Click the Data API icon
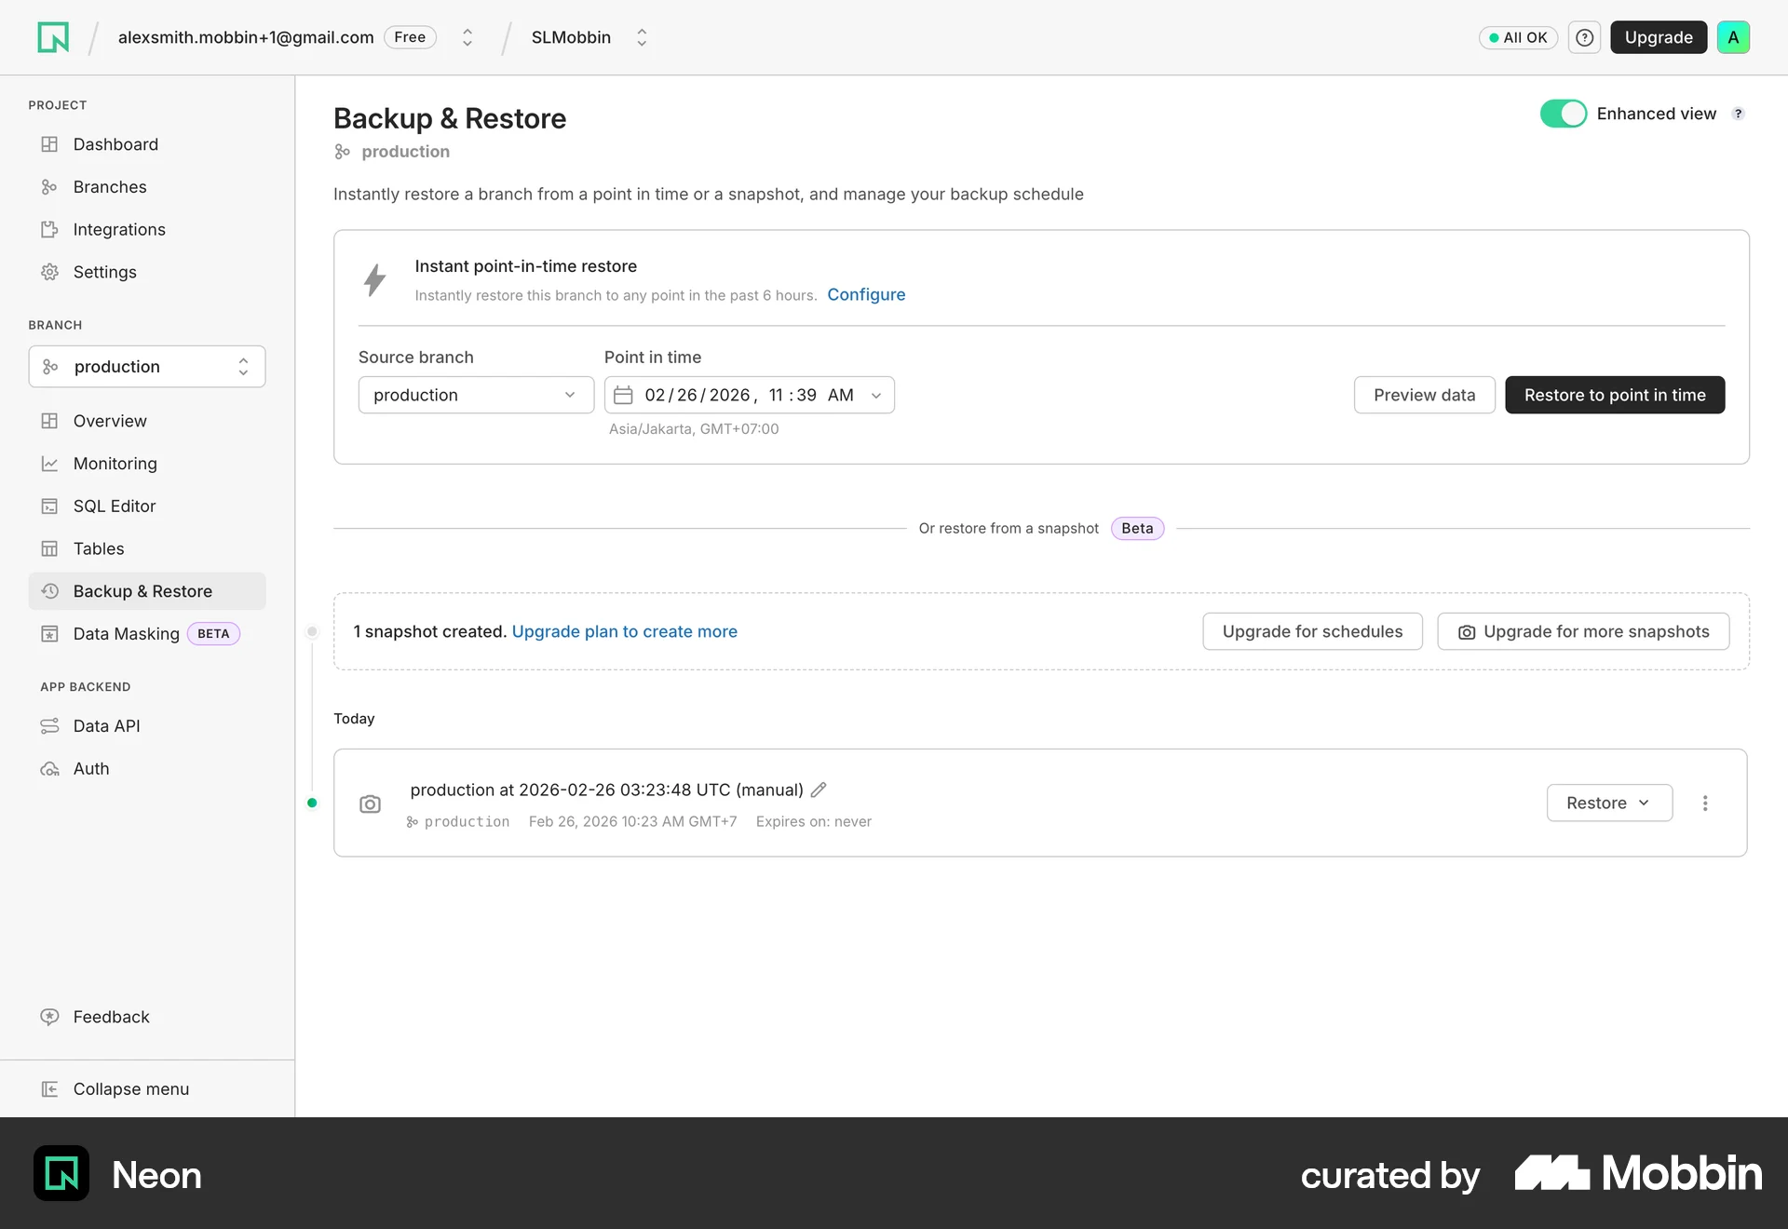This screenshot has width=1788, height=1229. click(x=49, y=726)
